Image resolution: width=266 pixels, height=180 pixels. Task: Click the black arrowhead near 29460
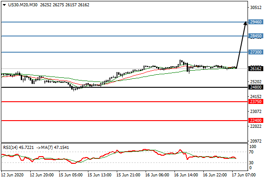point(245,23)
